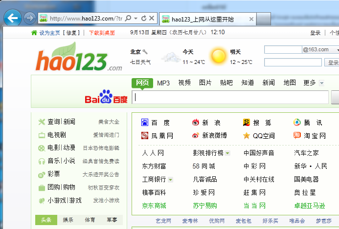This screenshot has height=229, width=339.
Task: Click the Sohu icon (搜狐)
Action: (247, 123)
